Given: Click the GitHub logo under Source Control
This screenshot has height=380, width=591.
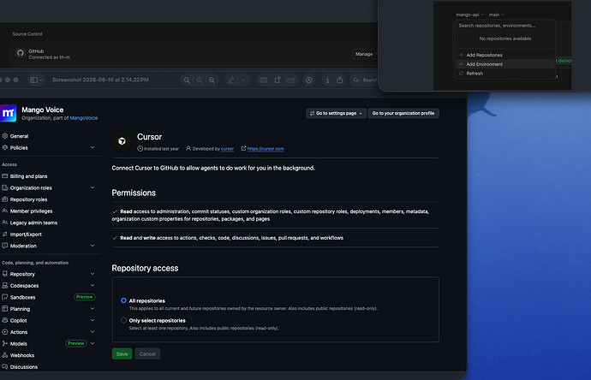Looking at the screenshot, I should [21, 53].
